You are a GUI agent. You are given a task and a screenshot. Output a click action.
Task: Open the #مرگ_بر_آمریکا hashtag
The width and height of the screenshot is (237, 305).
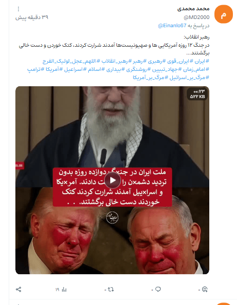point(148,78)
